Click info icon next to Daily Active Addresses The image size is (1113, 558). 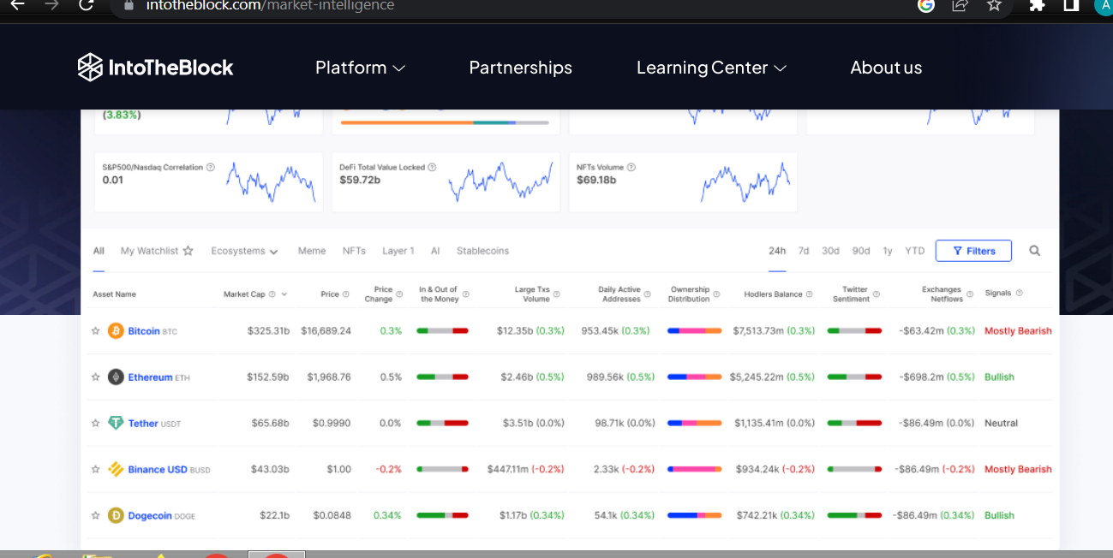click(x=648, y=294)
